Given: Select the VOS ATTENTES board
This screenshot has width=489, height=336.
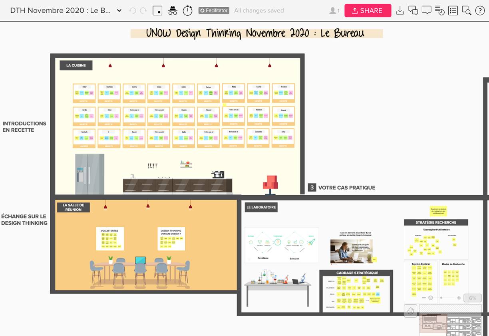Looking at the screenshot, I should coord(110,239).
